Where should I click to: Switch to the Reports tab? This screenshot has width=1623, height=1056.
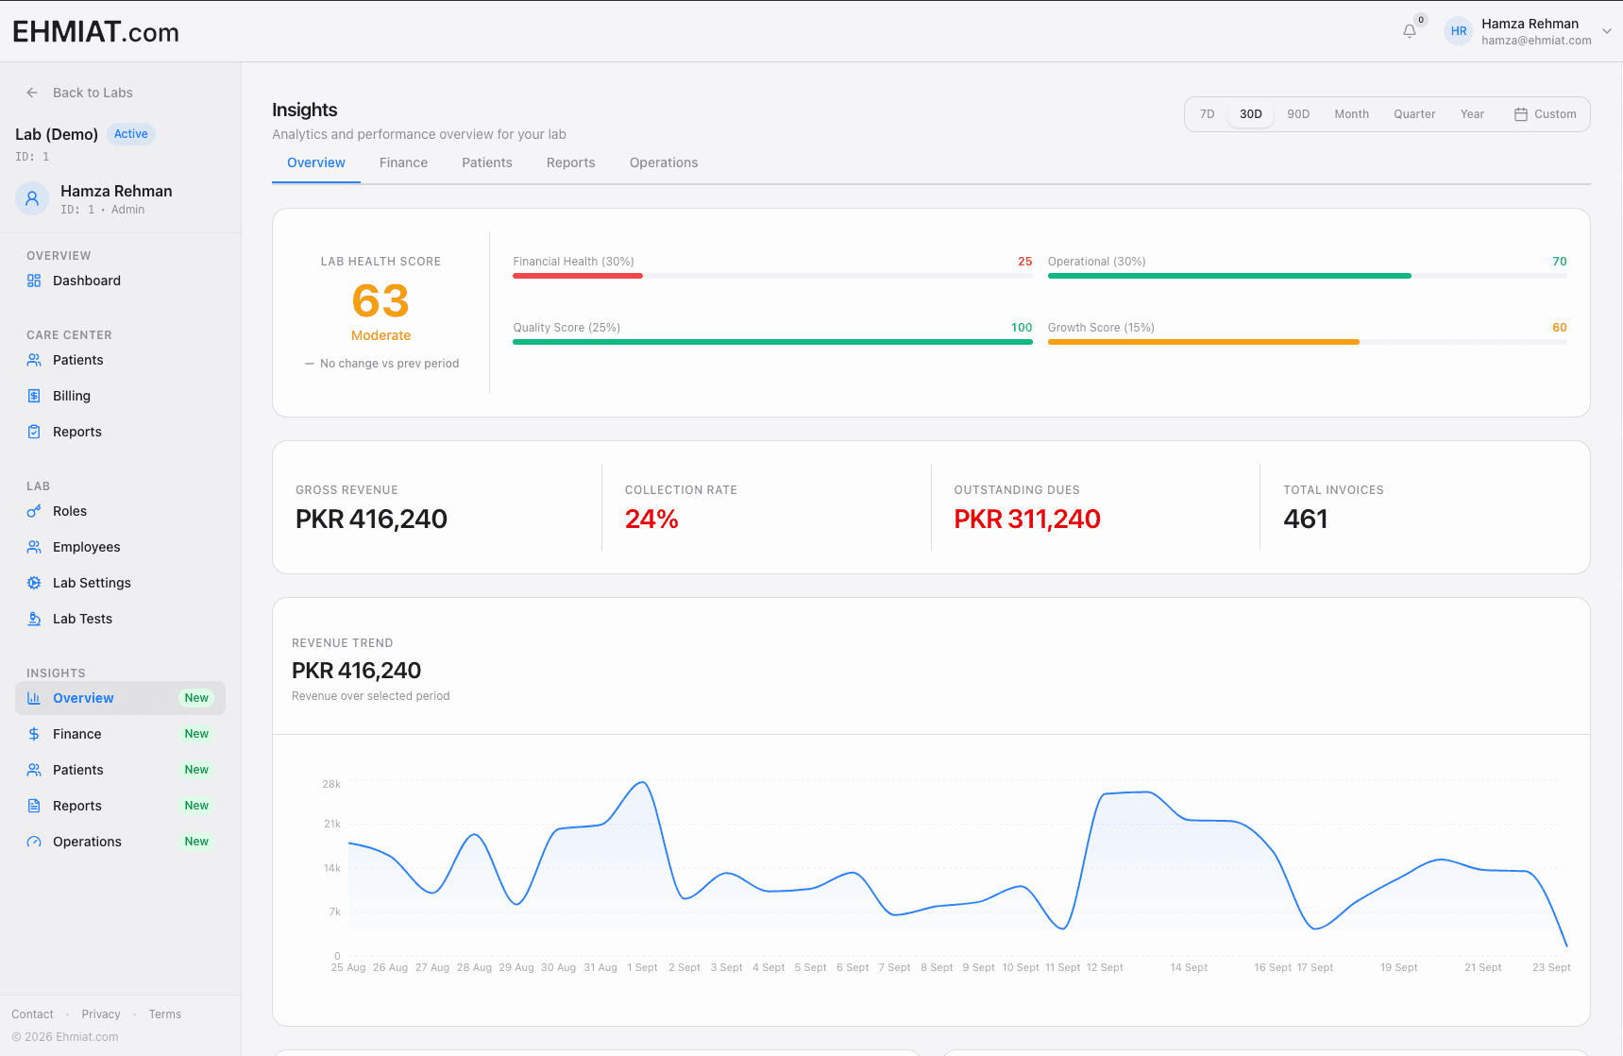(571, 162)
